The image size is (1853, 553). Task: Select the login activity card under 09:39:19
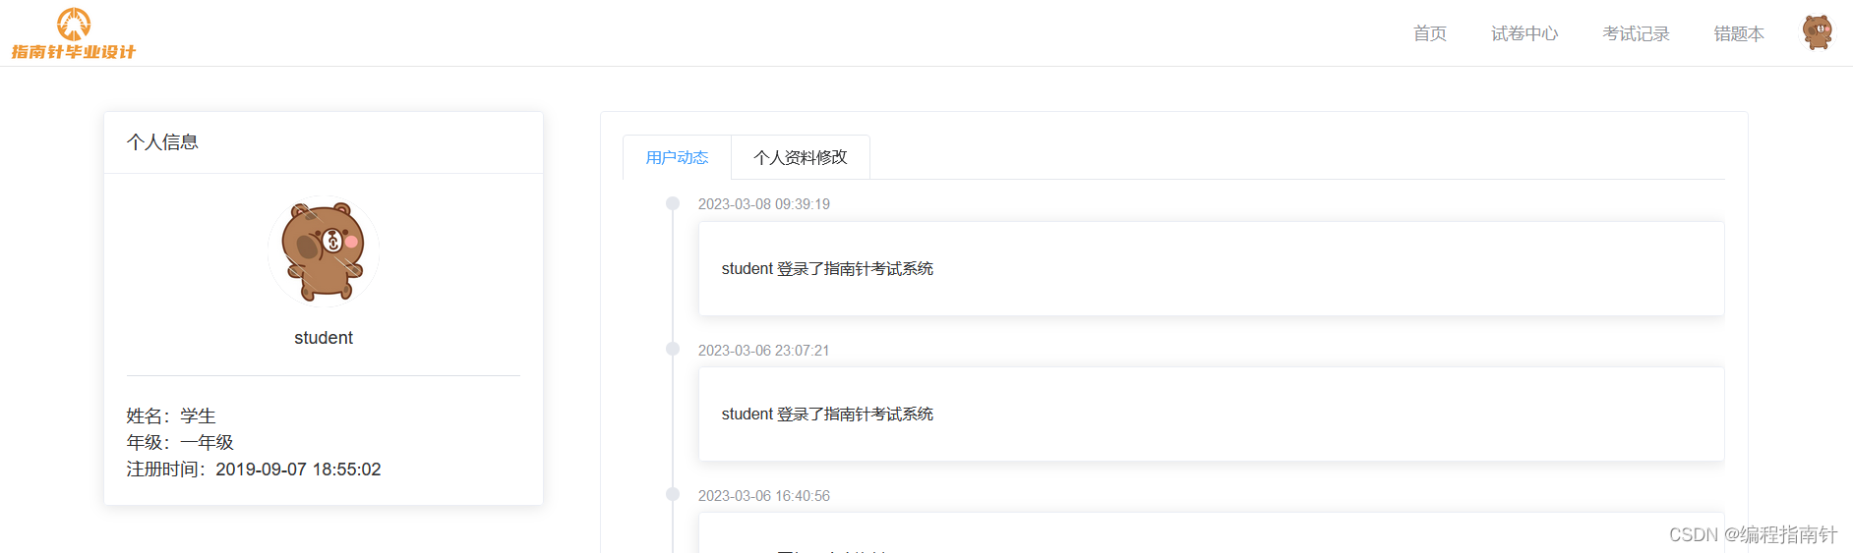(x=1210, y=268)
